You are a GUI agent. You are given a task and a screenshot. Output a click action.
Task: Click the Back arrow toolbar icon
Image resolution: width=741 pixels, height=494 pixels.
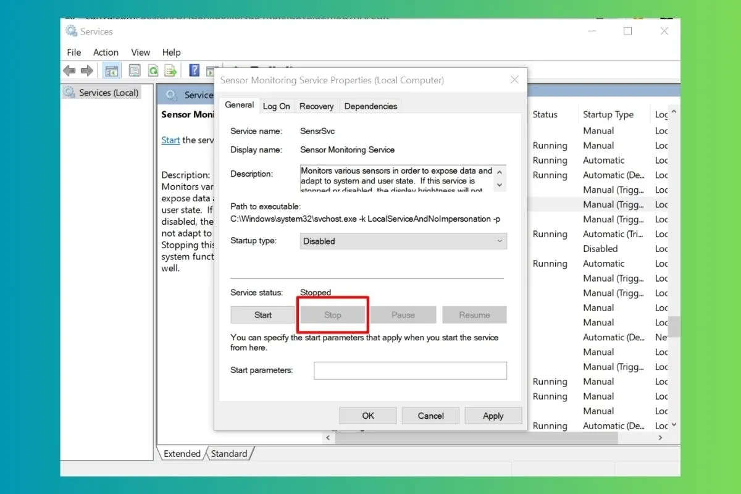(70, 71)
